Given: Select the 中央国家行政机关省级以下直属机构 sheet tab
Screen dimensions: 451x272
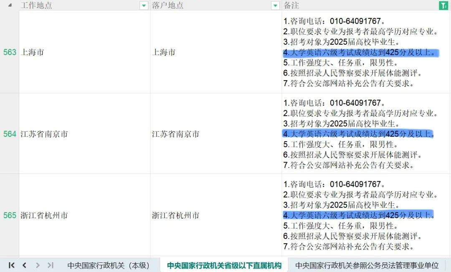Looking at the screenshot, I should [x=224, y=265].
